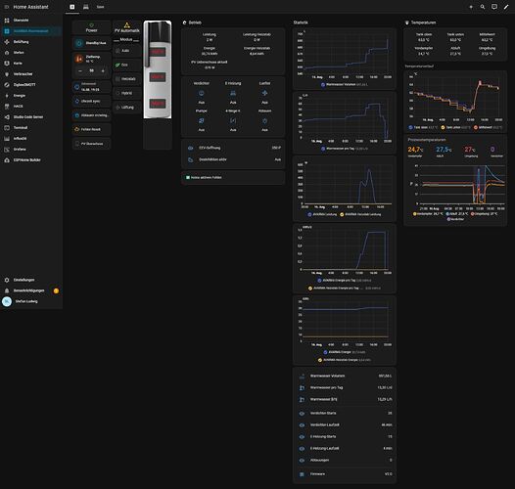Open the Belüftung sidebar entry

(31, 42)
